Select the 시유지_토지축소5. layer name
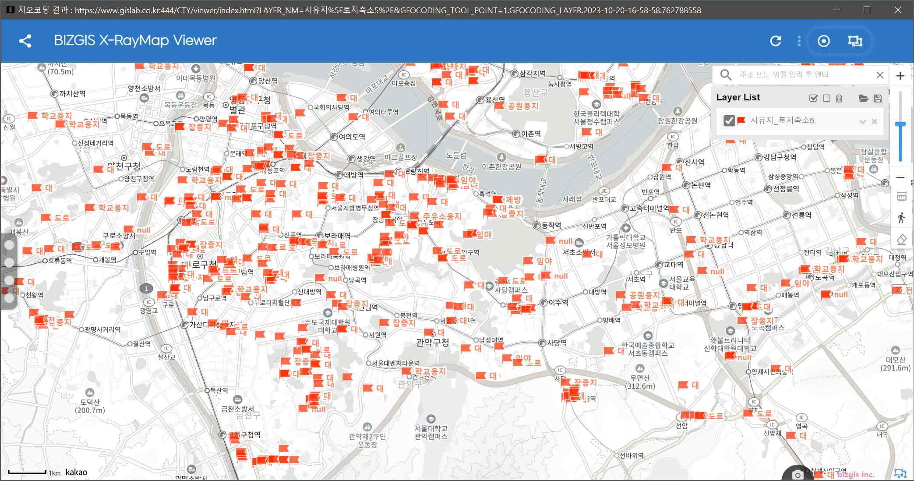The width and height of the screenshot is (914, 481). pos(783,120)
